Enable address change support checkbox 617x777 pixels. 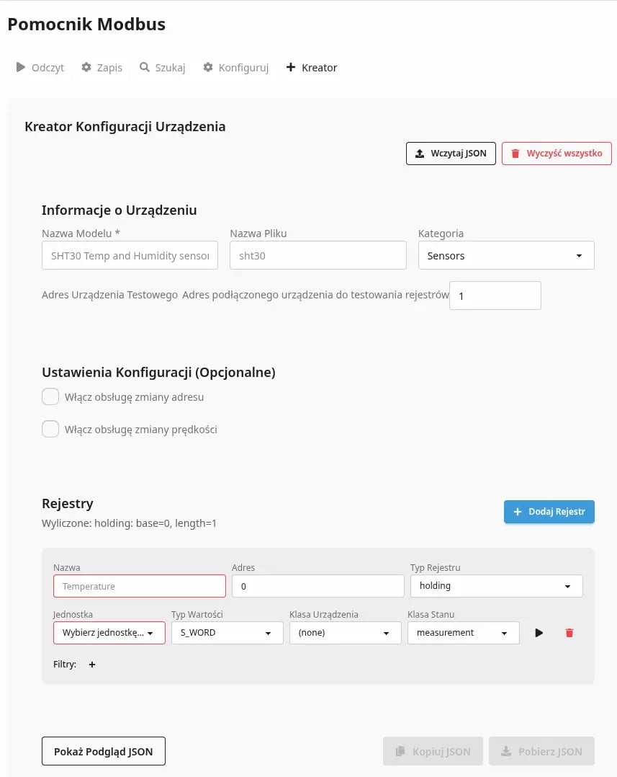[50, 397]
